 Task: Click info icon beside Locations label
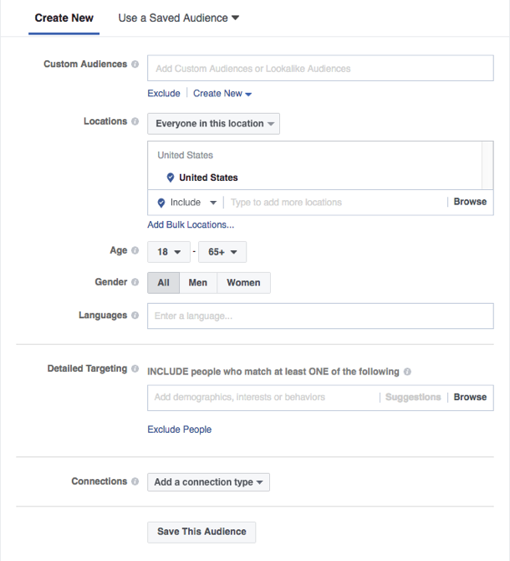pyautogui.click(x=135, y=122)
